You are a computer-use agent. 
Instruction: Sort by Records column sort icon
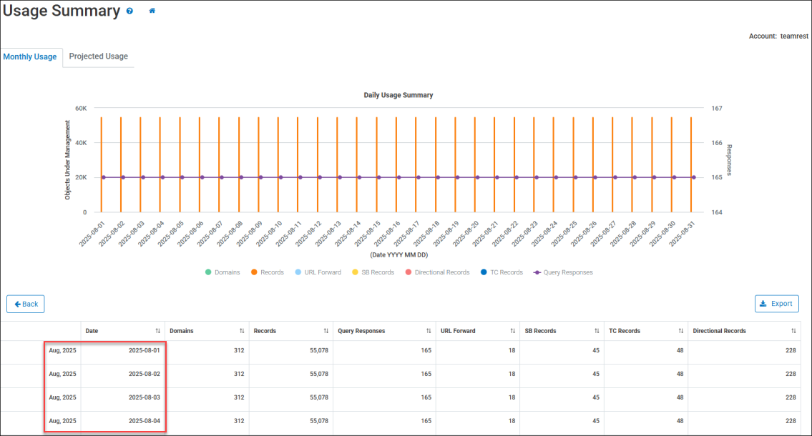[326, 331]
